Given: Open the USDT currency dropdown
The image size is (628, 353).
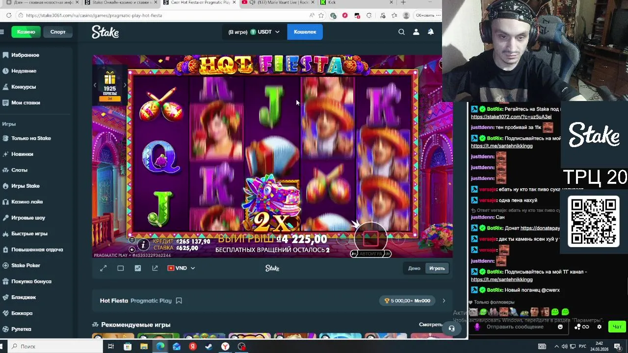Looking at the screenshot, I should tap(254, 32).
